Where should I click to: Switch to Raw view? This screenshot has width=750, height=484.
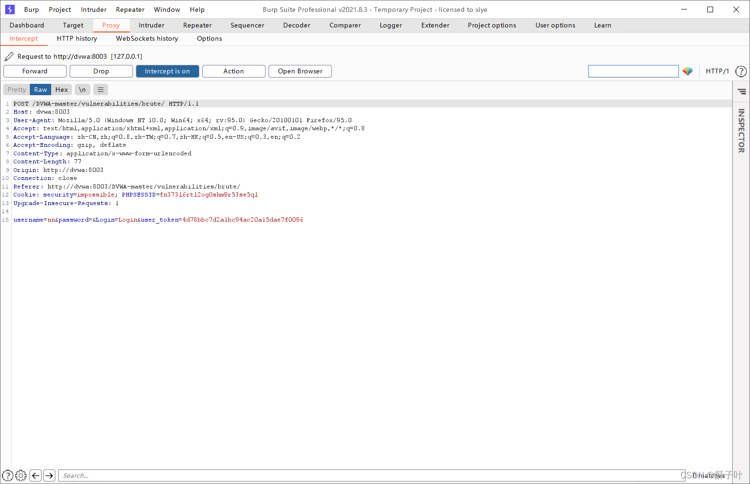[41, 90]
